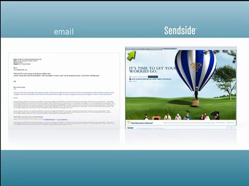
Task: Click the 'email' heading text
Action: (64, 32)
